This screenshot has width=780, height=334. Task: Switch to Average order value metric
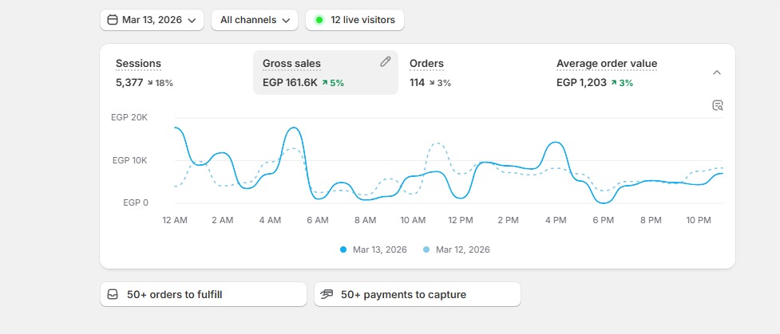[x=620, y=73]
